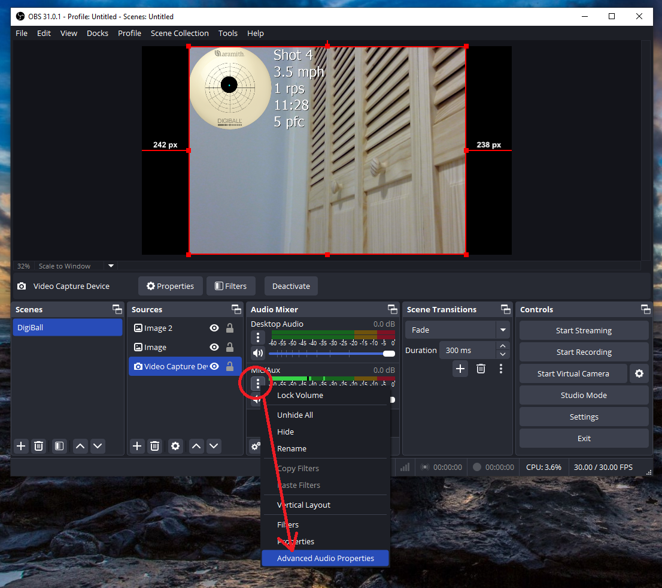
Task: Toggle visibility of Video Capture Device
Action: click(214, 366)
